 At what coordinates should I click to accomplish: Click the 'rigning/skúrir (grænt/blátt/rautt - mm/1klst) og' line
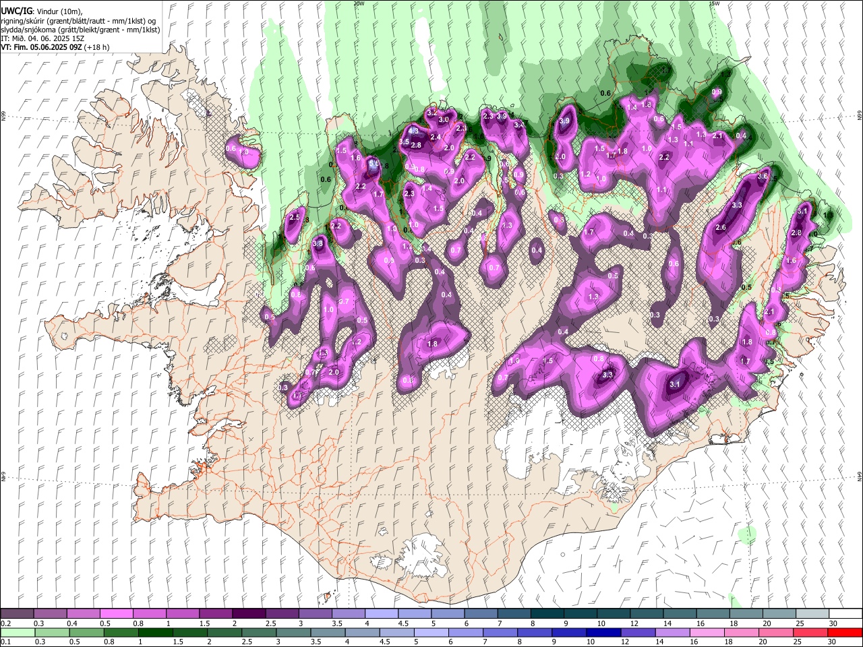(78, 21)
